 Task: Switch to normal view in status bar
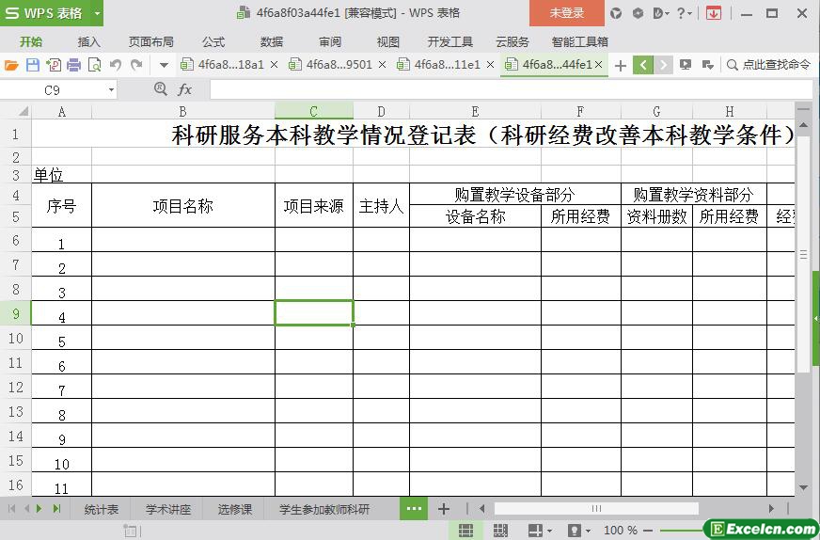coord(465,531)
